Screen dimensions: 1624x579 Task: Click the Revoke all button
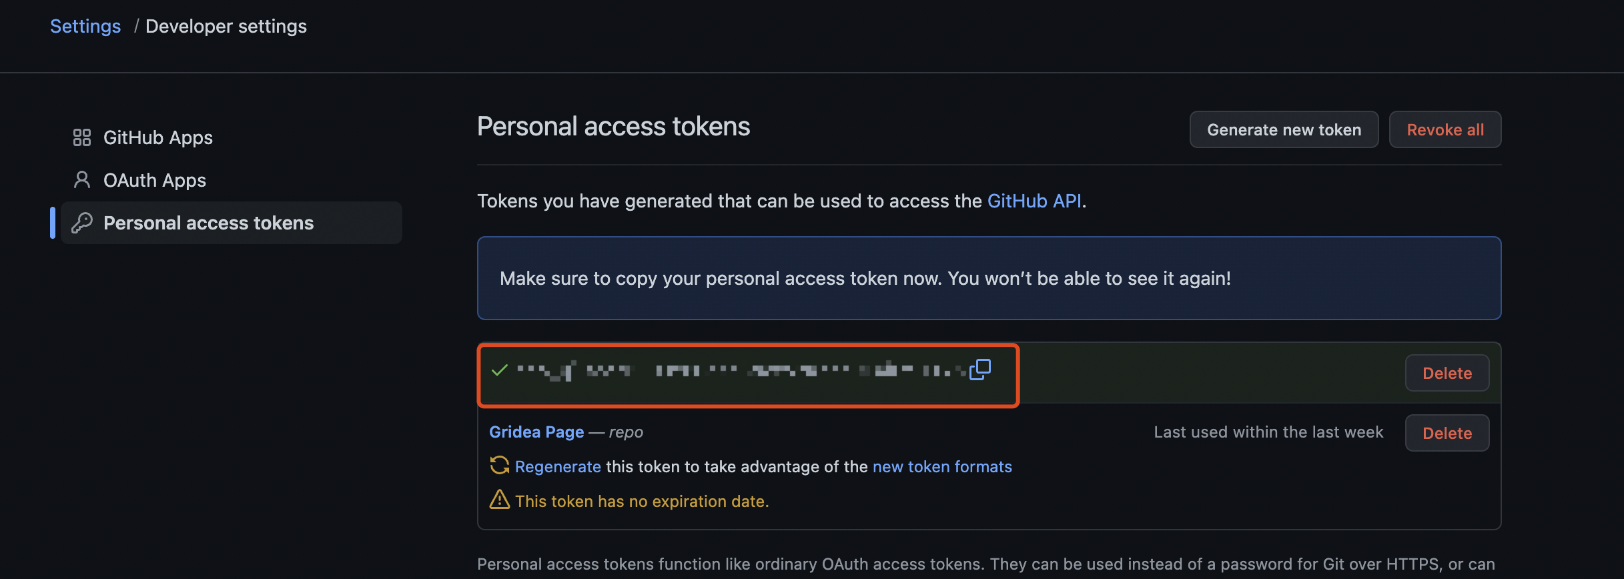click(1445, 129)
